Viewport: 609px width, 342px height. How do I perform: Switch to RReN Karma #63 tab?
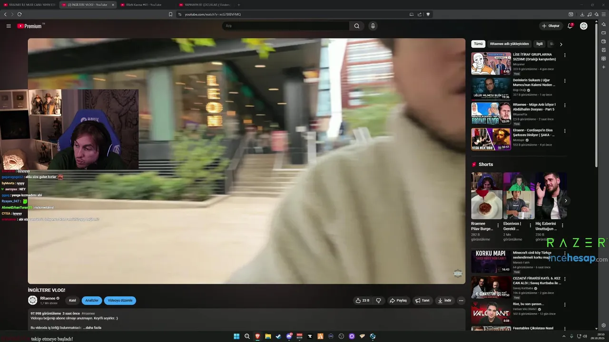click(144, 5)
